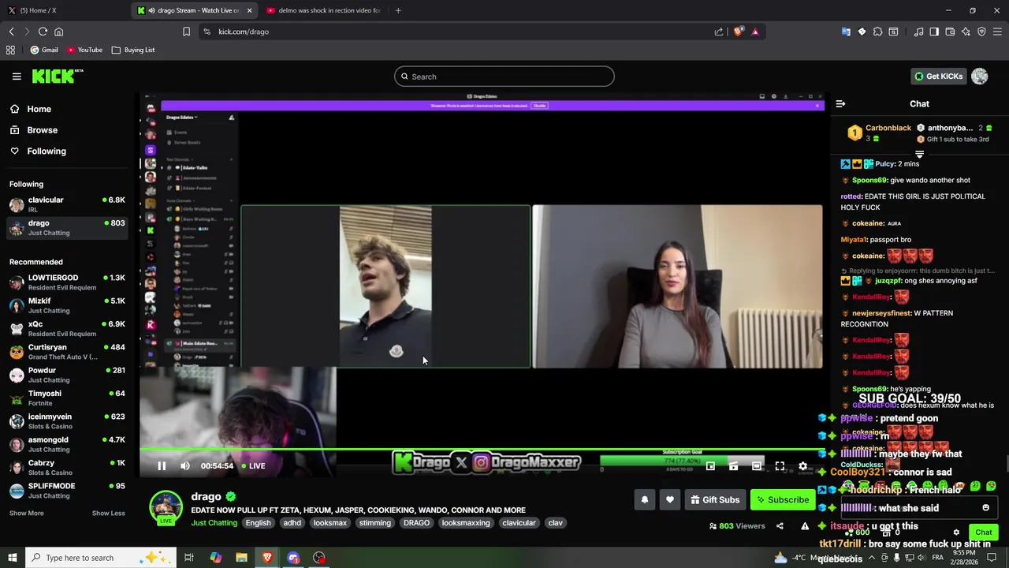This screenshot has height=568, width=1009.
Task: Open drago's channel avatar
Action: click(166, 507)
